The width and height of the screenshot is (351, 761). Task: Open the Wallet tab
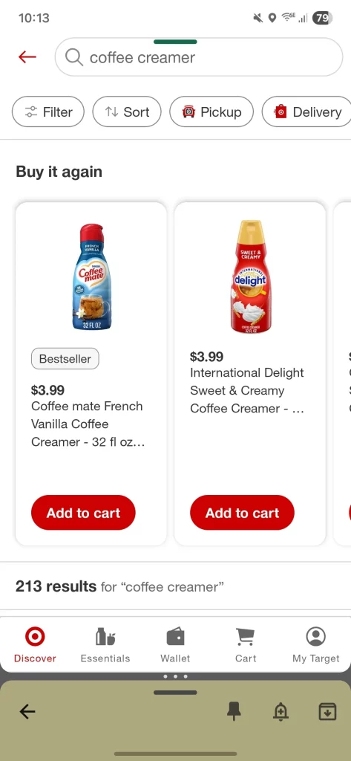tap(175, 644)
